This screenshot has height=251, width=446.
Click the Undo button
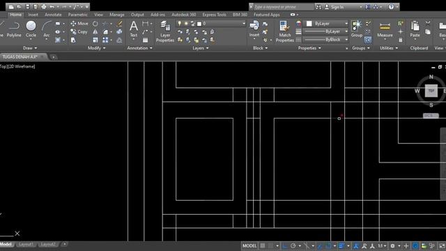coord(52,7)
